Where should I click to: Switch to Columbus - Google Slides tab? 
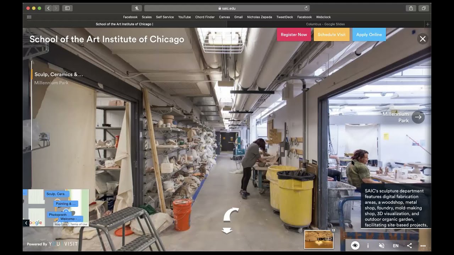325,24
